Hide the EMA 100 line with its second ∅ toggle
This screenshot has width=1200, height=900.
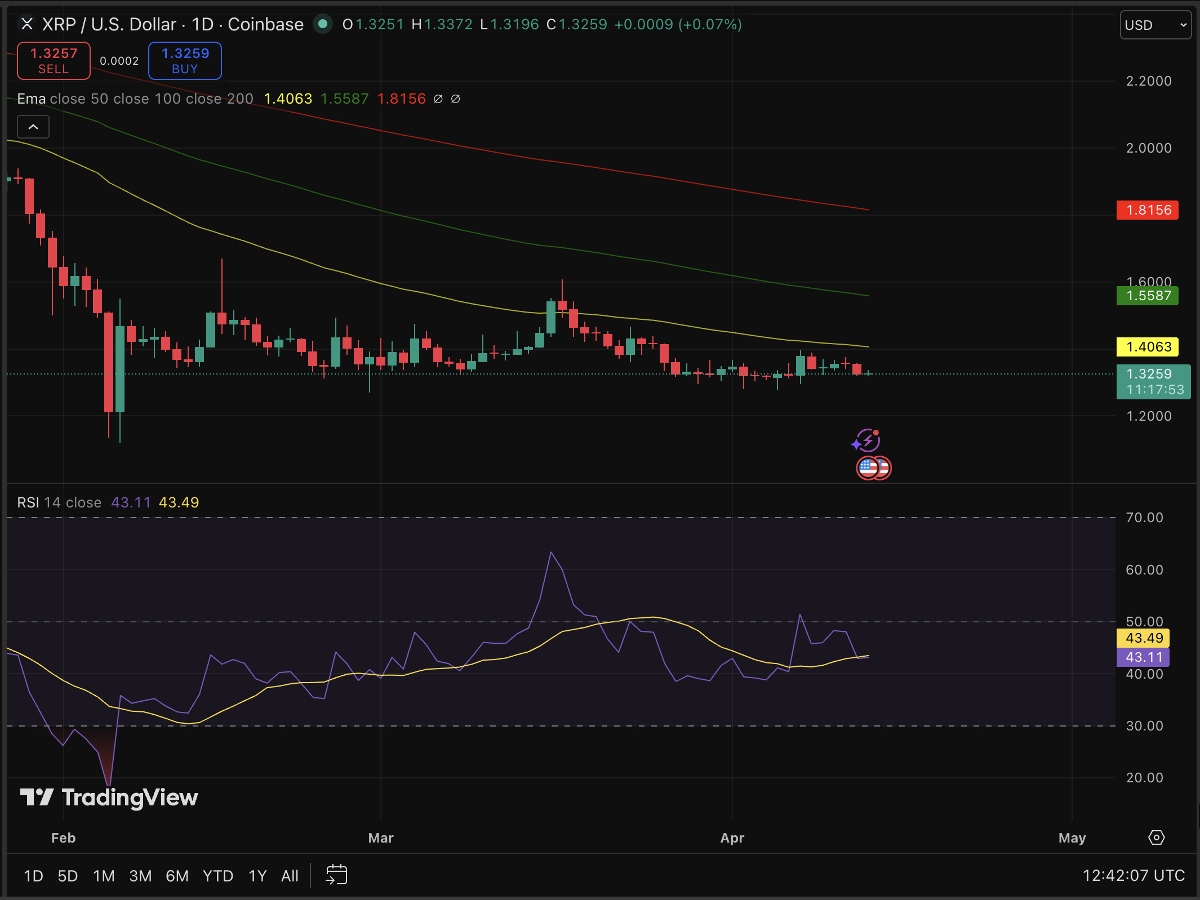(x=456, y=99)
